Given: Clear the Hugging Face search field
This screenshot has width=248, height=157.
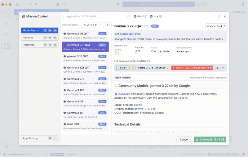Looking at the screenshot, I should click(128, 16).
